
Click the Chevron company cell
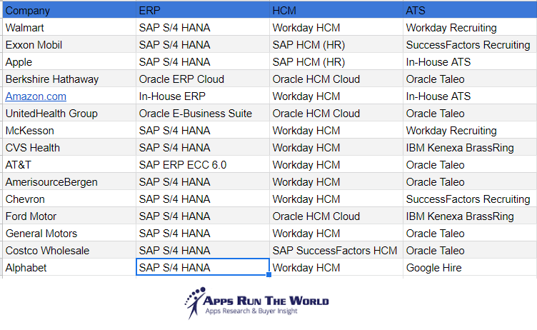click(69, 199)
